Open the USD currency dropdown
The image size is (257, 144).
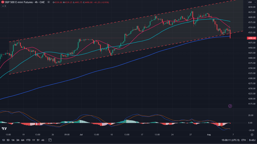pyautogui.click(x=250, y=2)
